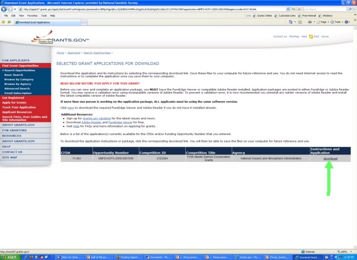Open Email Subscription in sidebar
Image resolution: width=357 pixels, height=260 pixels.
coord(18,93)
